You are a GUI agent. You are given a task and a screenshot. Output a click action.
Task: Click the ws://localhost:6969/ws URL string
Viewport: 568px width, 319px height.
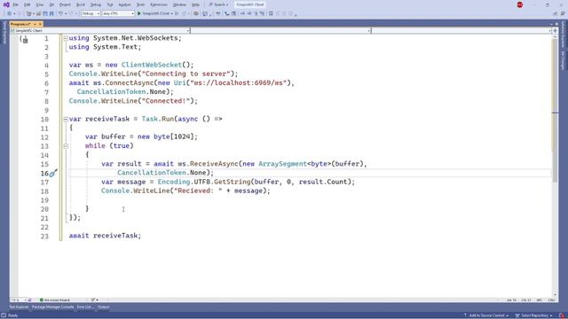click(239, 82)
